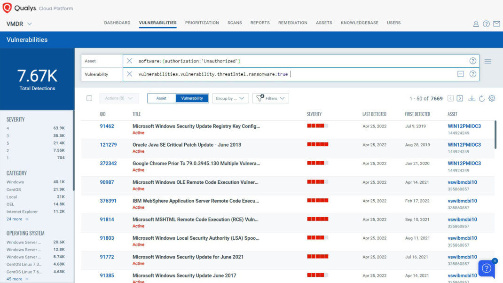The image size is (503, 283).
Task: Click severity bar for Oracle Java SE row
Action: click(x=318, y=144)
